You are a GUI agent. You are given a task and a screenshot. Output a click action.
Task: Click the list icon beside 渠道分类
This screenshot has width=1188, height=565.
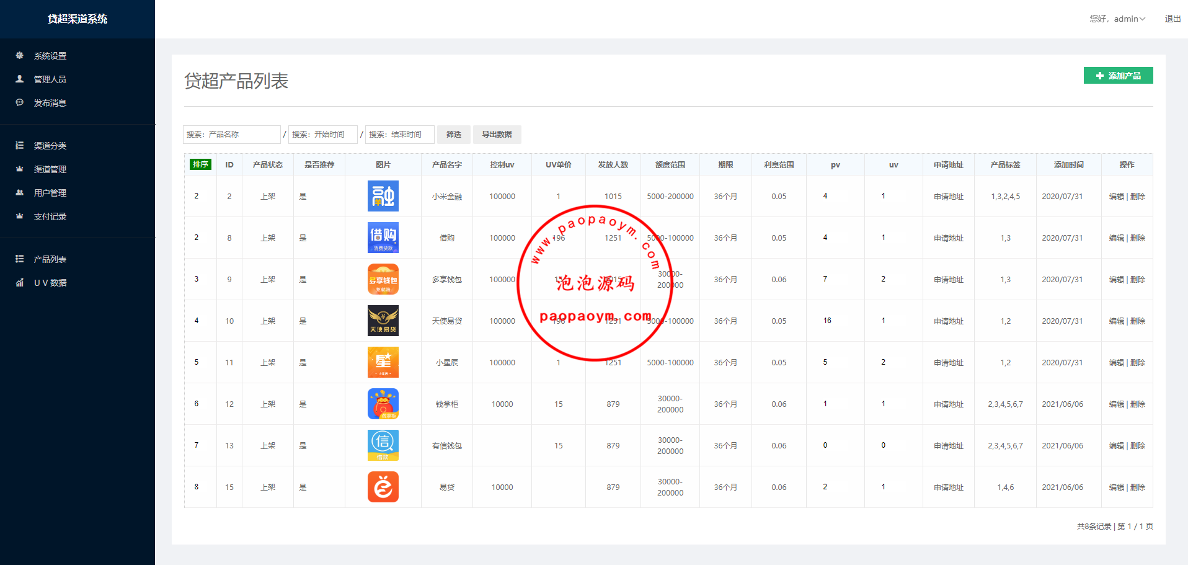[x=20, y=146]
